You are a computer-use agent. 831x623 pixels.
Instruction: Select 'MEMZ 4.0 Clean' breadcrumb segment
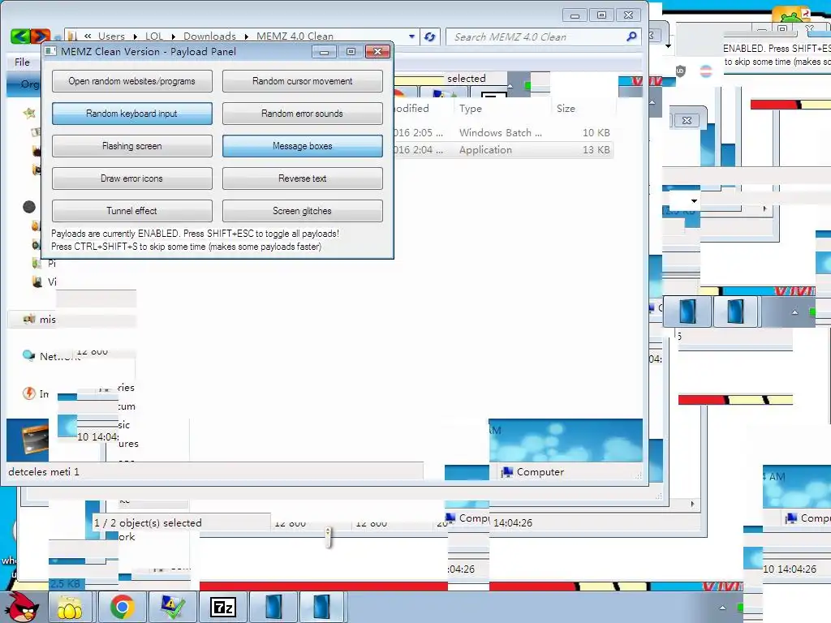(295, 36)
